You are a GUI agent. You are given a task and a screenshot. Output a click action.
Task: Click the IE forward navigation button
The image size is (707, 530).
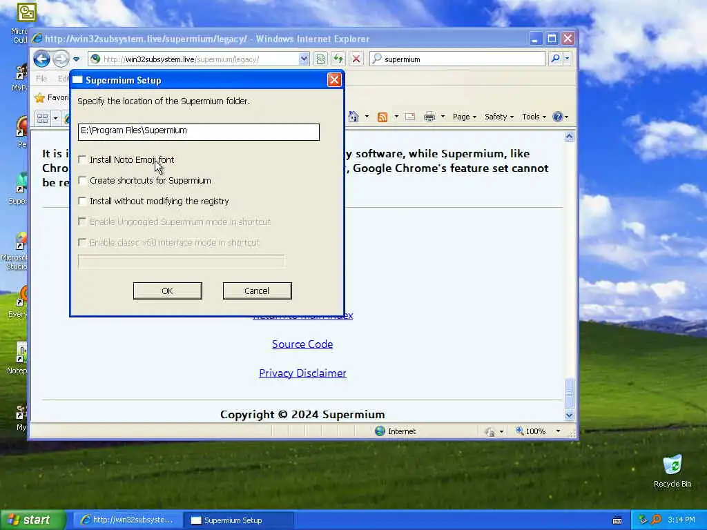tap(61, 59)
